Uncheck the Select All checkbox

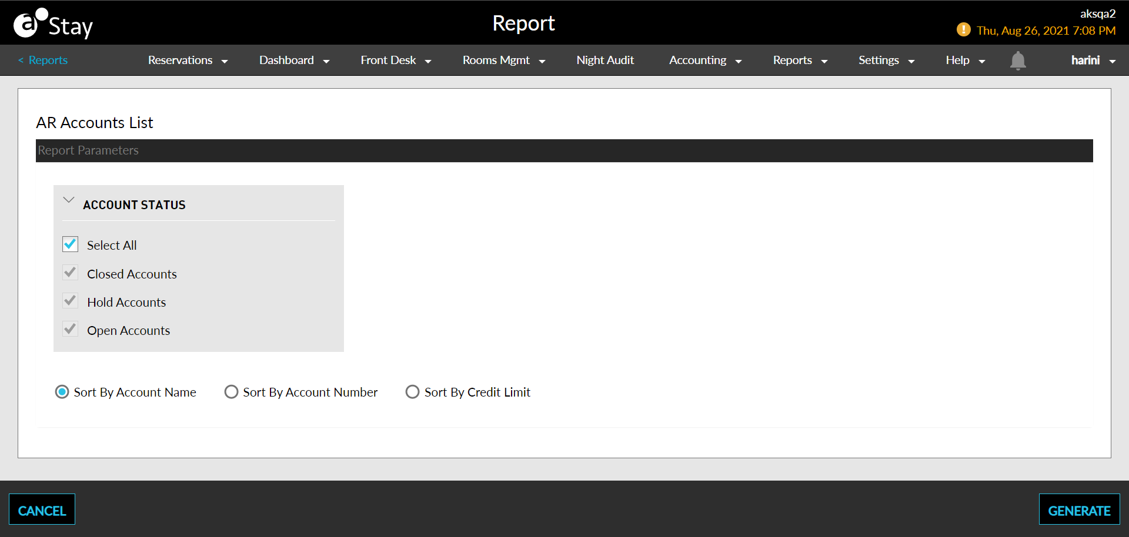tap(70, 244)
